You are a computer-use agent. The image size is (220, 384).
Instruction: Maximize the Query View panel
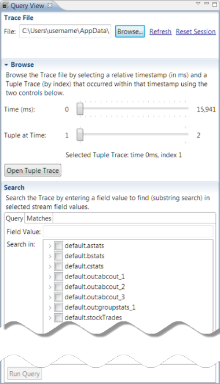tap(215, 5)
